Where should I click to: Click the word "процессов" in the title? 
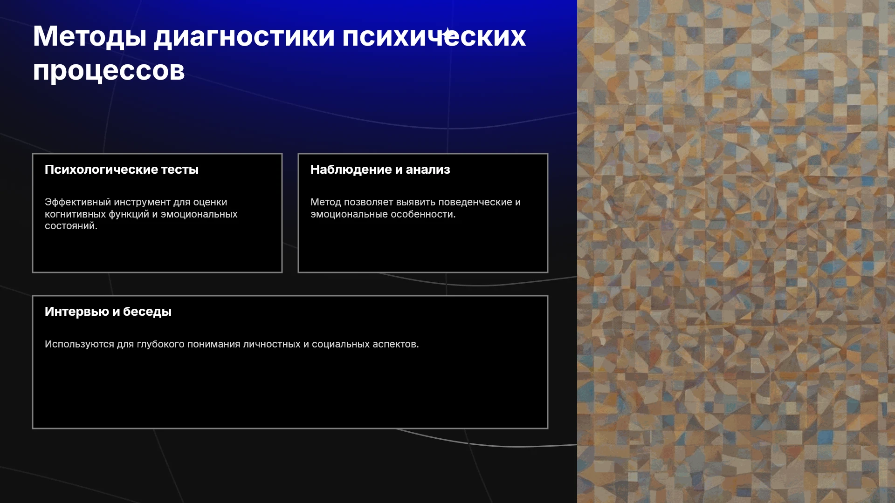[x=109, y=71]
